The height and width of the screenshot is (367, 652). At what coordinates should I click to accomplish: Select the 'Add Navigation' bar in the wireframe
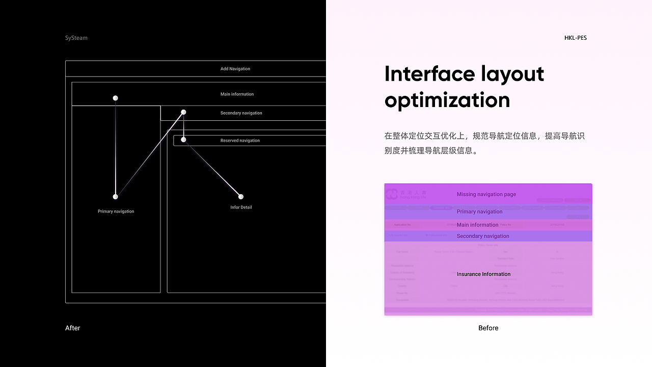point(196,69)
